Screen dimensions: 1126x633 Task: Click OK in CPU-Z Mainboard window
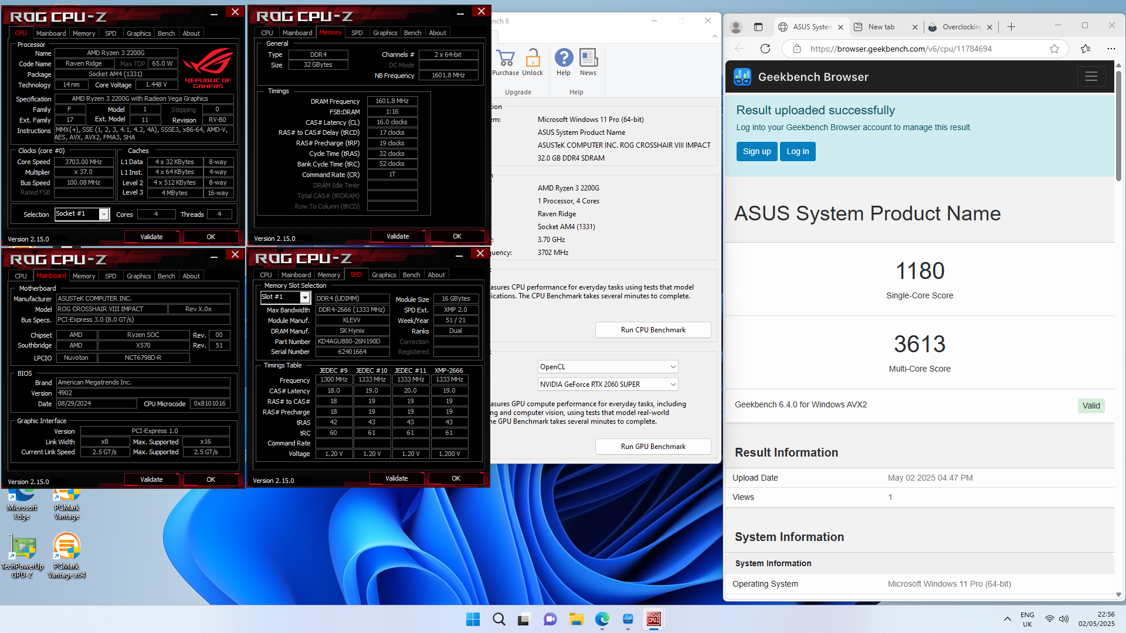211,479
